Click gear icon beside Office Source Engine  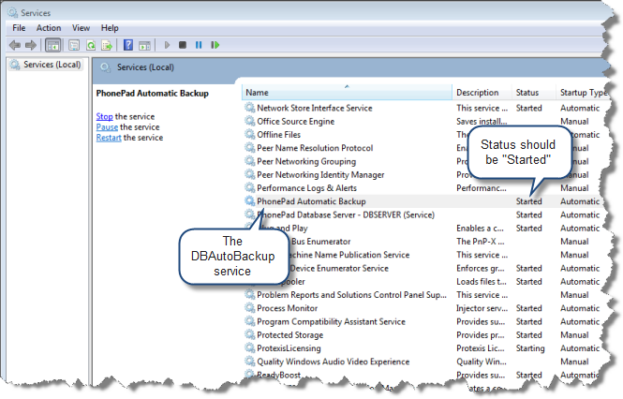click(x=249, y=121)
